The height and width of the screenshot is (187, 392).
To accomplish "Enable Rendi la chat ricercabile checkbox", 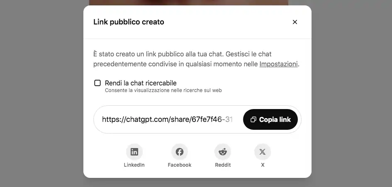I will point(97,83).
